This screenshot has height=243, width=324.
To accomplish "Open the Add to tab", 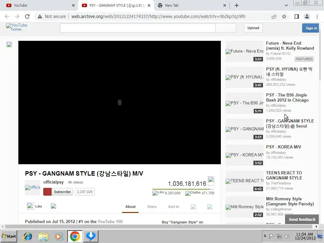I will [x=174, y=207].
